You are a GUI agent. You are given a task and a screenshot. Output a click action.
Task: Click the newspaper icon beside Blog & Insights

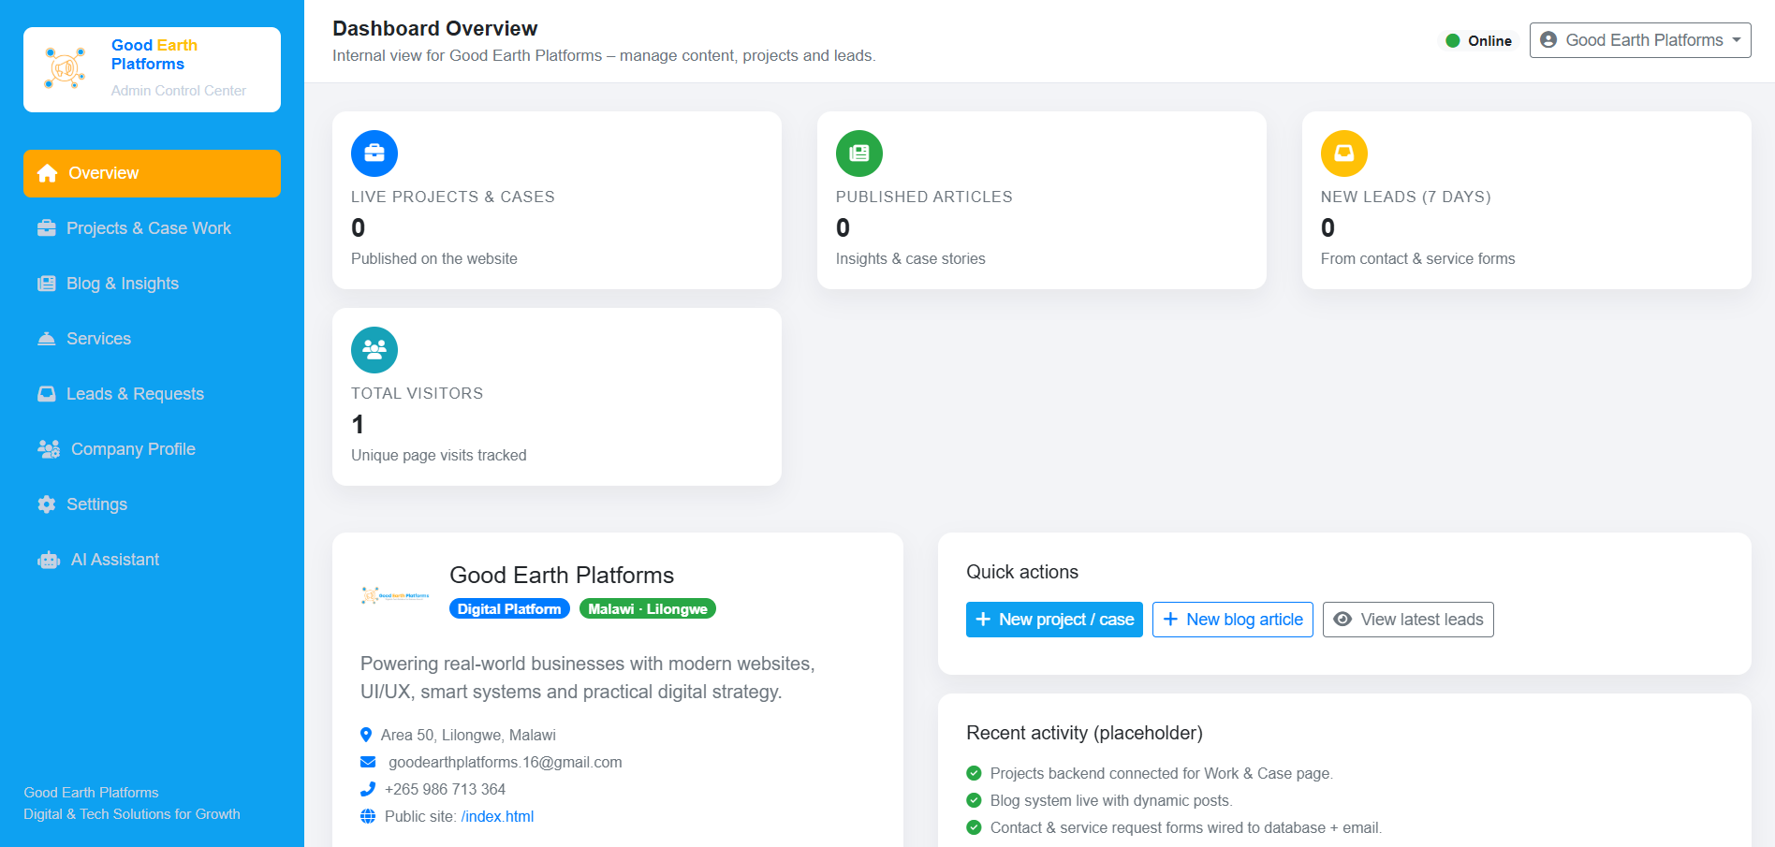click(x=46, y=284)
